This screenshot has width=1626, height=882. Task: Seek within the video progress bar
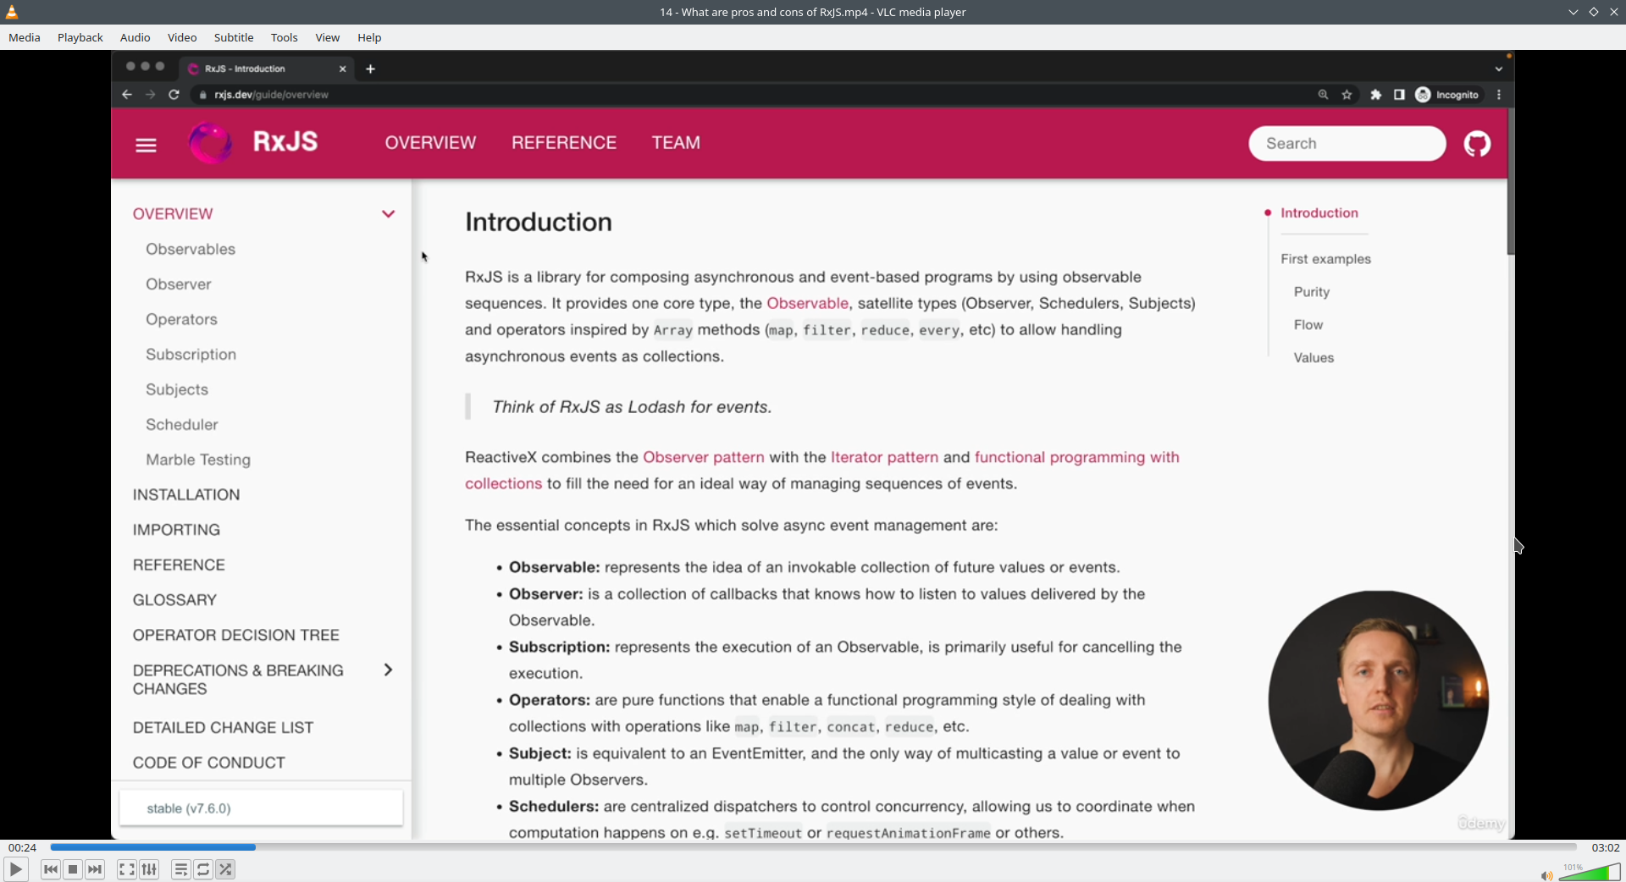pyautogui.click(x=813, y=846)
